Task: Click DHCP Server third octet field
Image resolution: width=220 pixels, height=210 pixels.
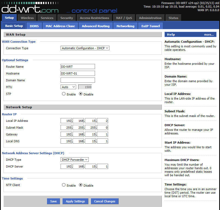Action: point(91,166)
